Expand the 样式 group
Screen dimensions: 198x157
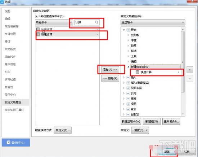pos(128,51)
